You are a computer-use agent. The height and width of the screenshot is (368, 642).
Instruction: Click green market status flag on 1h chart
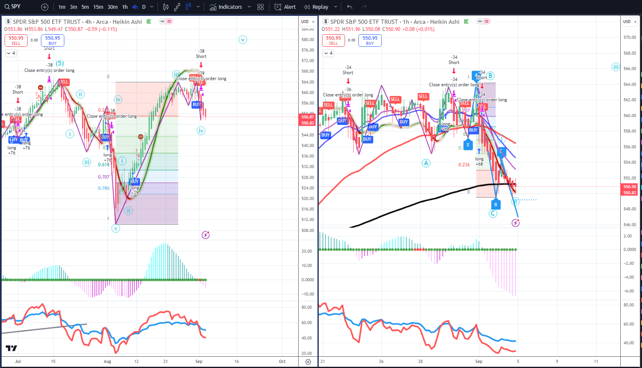point(467,22)
